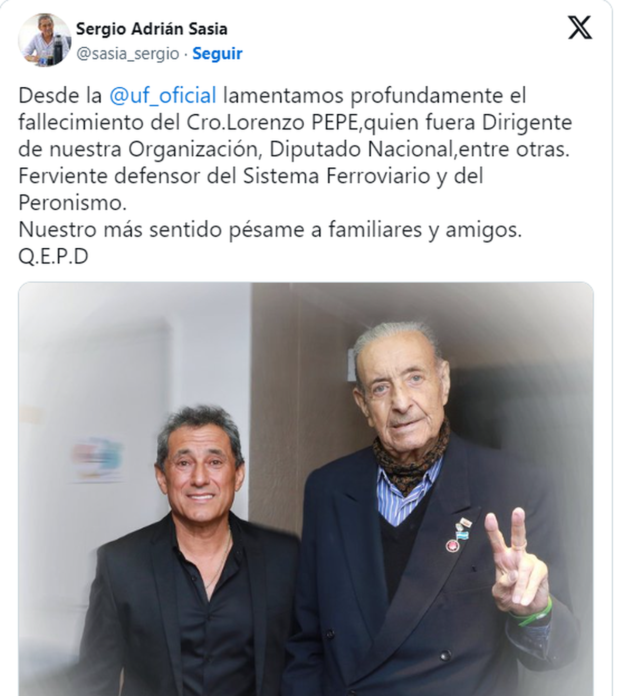The width and height of the screenshot is (623, 696).
Task: Click the lapel pins on jacket
Action: [459, 533]
